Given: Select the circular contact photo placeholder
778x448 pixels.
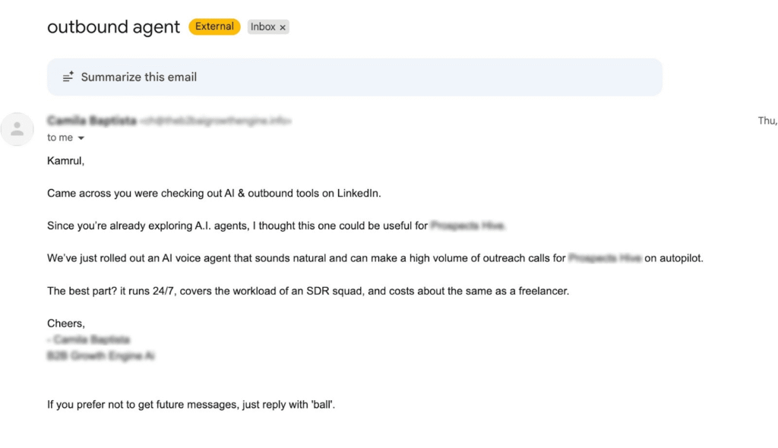Looking at the screenshot, I should pos(17,129).
